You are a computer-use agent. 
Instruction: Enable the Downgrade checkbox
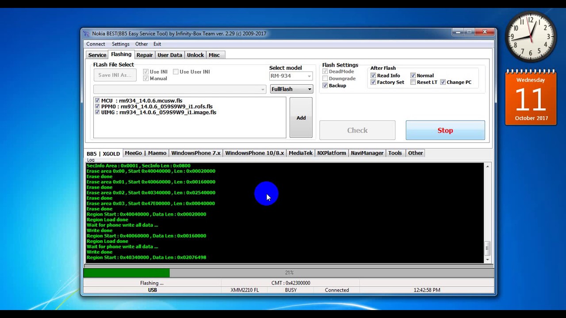click(325, 79)
